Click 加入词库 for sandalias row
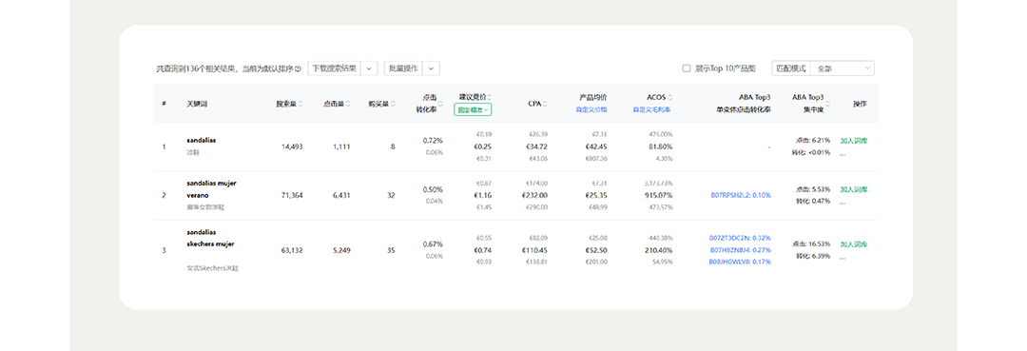 point(853,140)
